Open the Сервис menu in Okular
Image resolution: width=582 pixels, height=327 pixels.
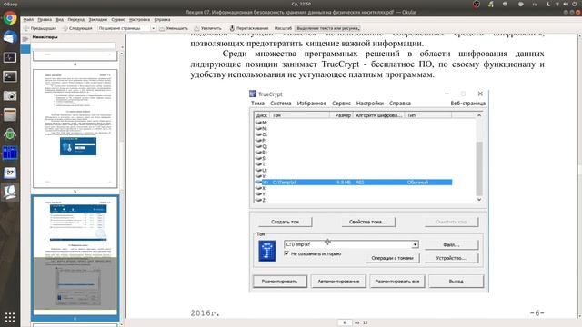coord(118,20)
